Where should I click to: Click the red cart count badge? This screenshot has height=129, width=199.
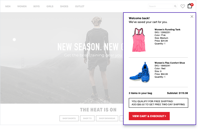tap(192, 5)
